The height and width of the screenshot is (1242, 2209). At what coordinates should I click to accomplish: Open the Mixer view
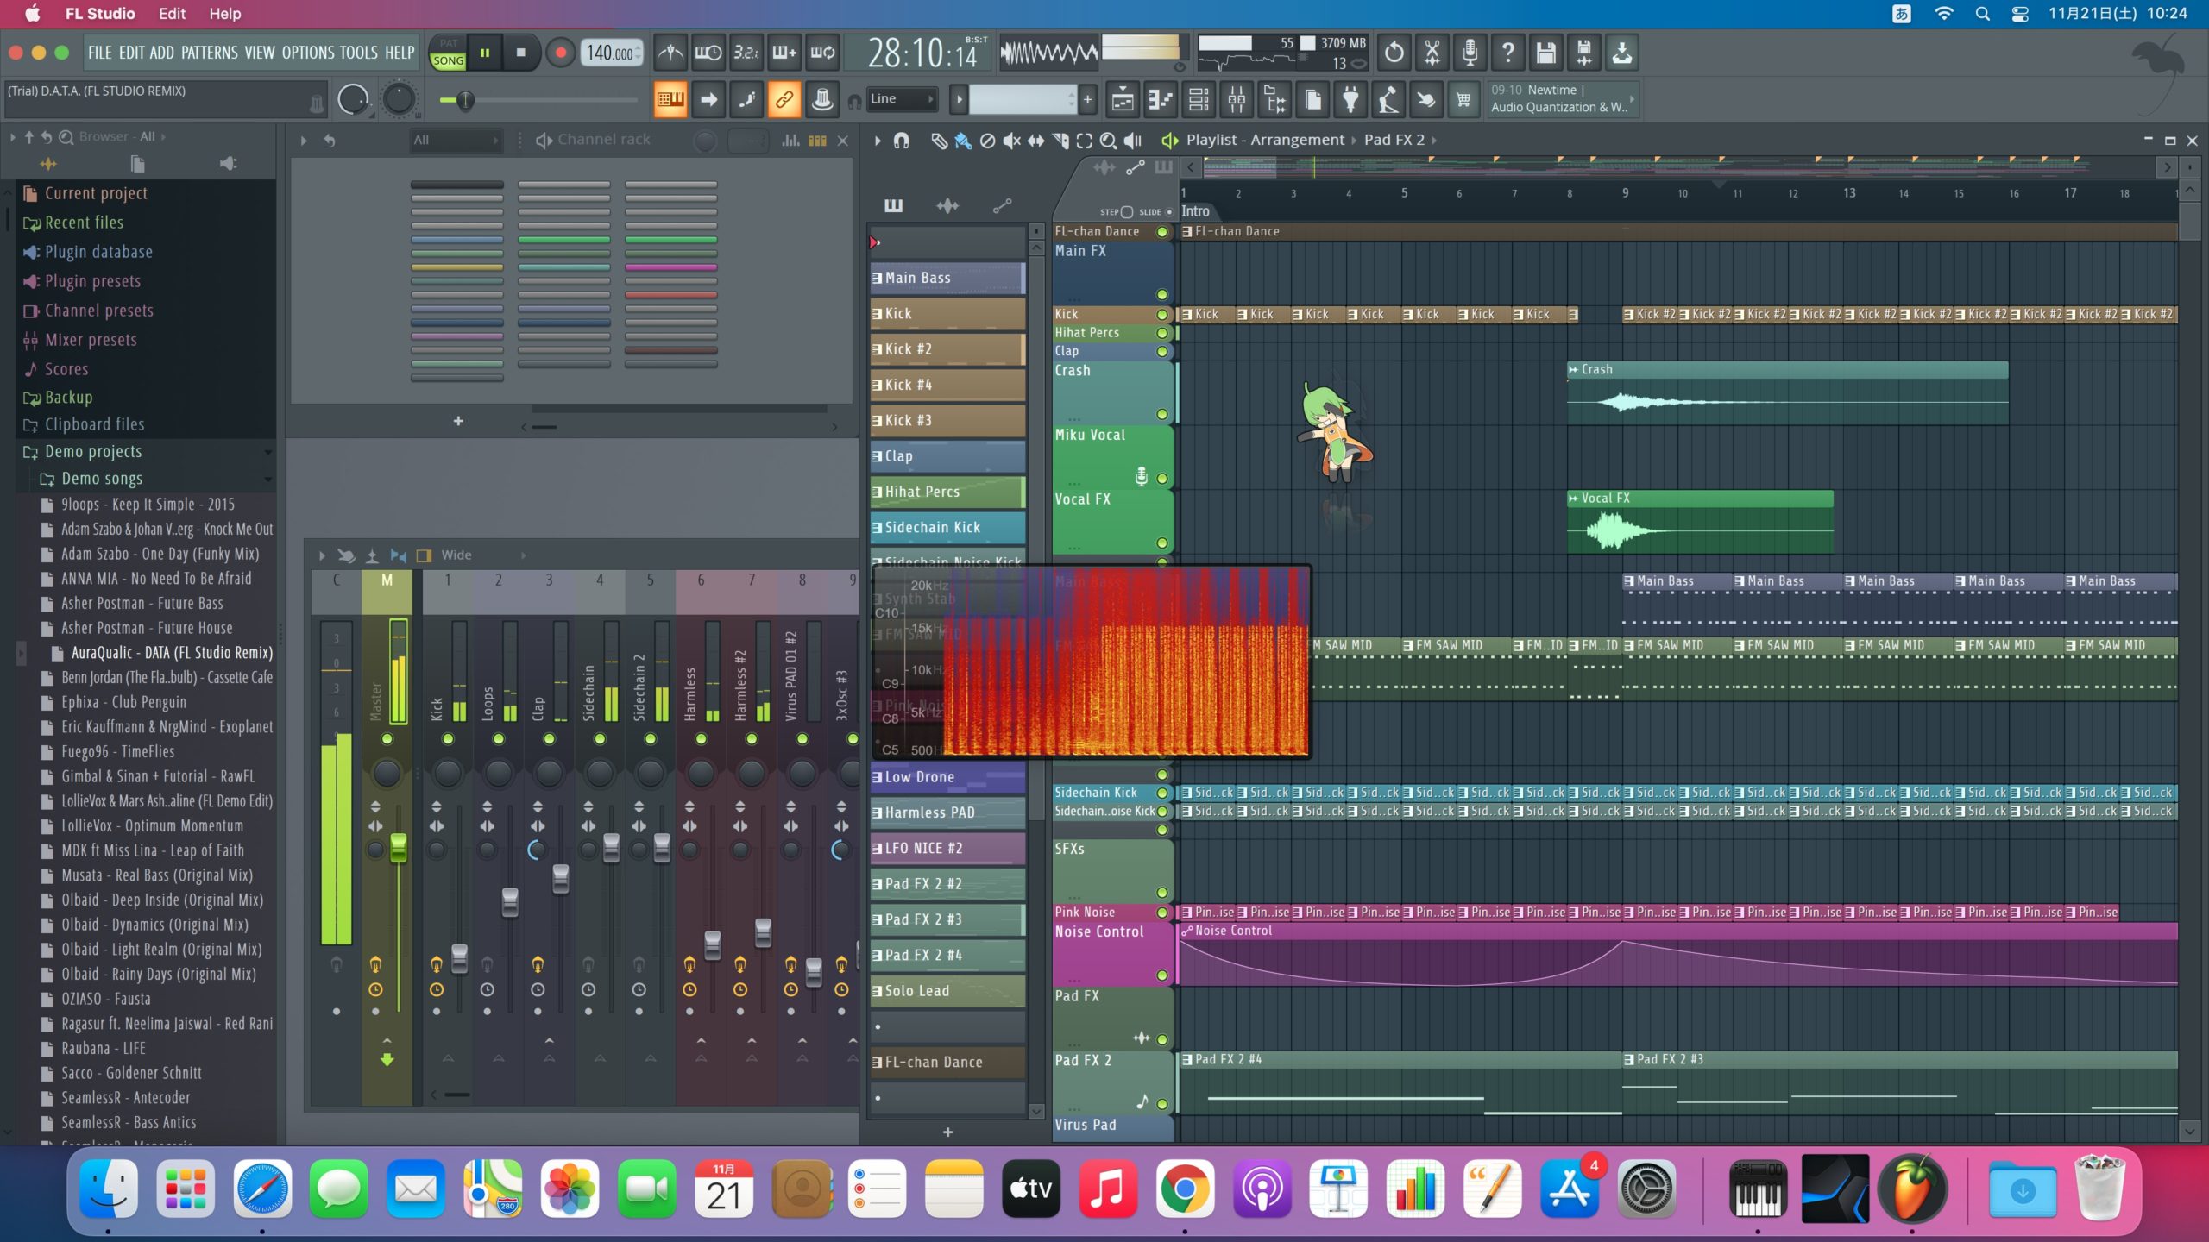point(1237,100)
